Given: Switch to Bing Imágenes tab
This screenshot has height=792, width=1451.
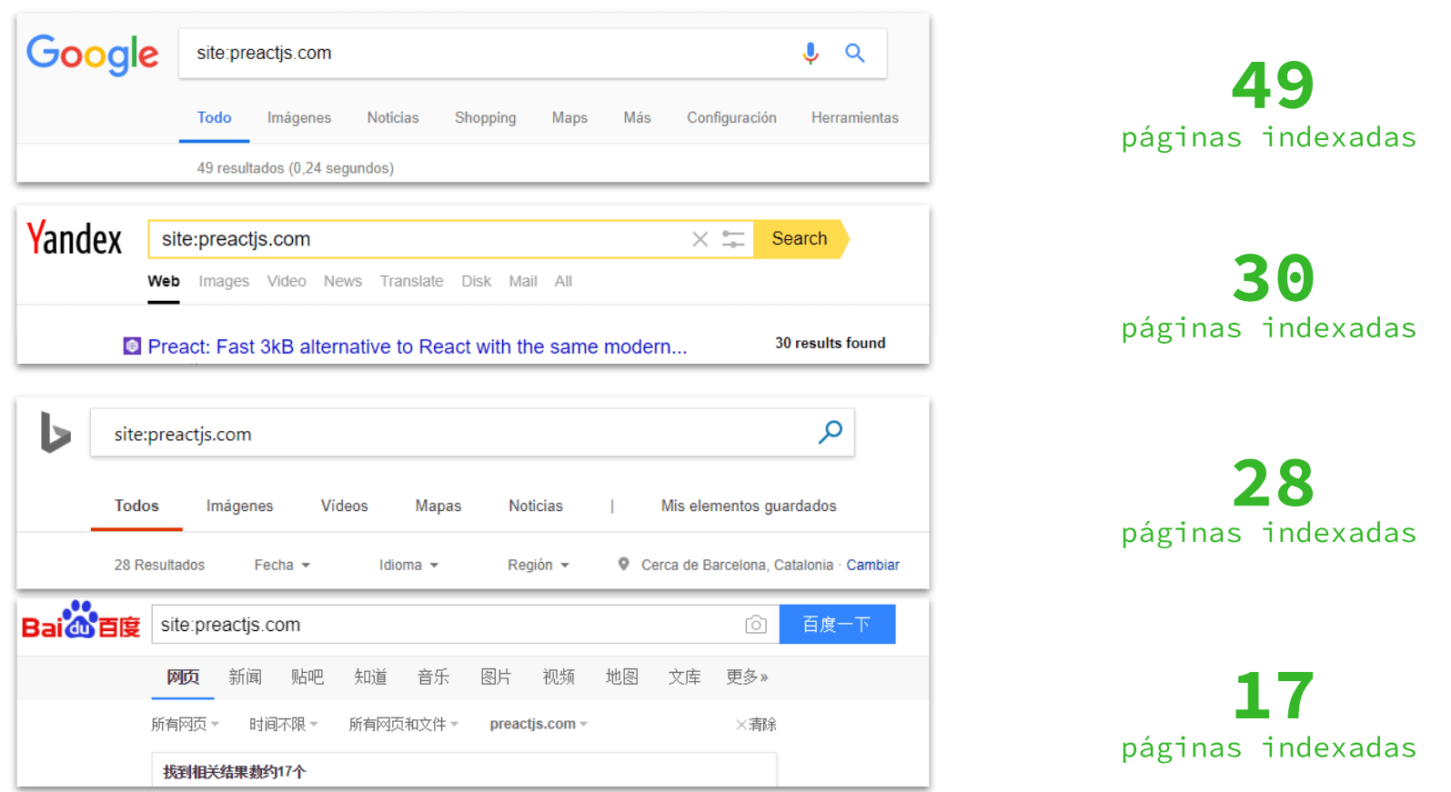Looking at the screenshot, I should 239,506.
